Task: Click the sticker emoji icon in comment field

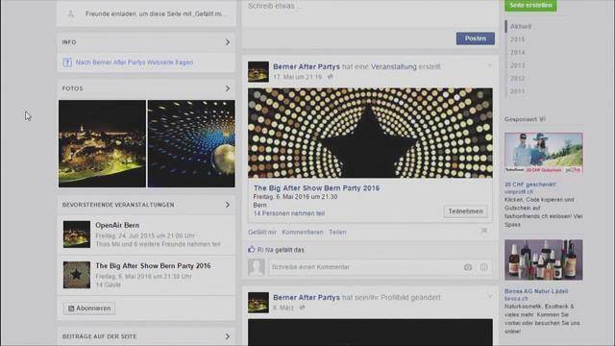Action: point(483,267)
